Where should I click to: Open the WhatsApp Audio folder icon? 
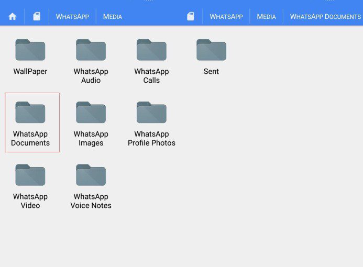point(91,50)
